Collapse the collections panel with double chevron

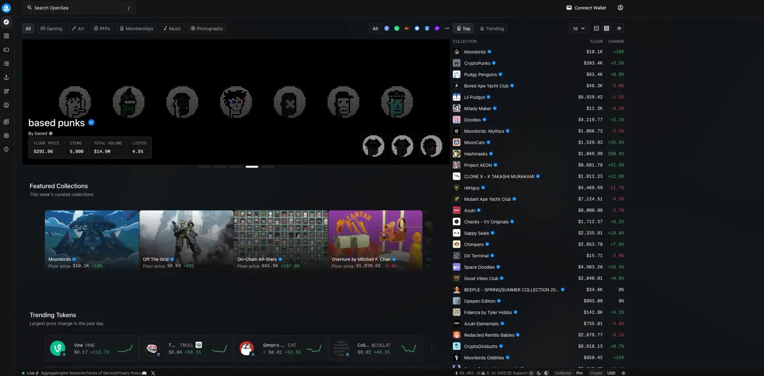(619, 29)
